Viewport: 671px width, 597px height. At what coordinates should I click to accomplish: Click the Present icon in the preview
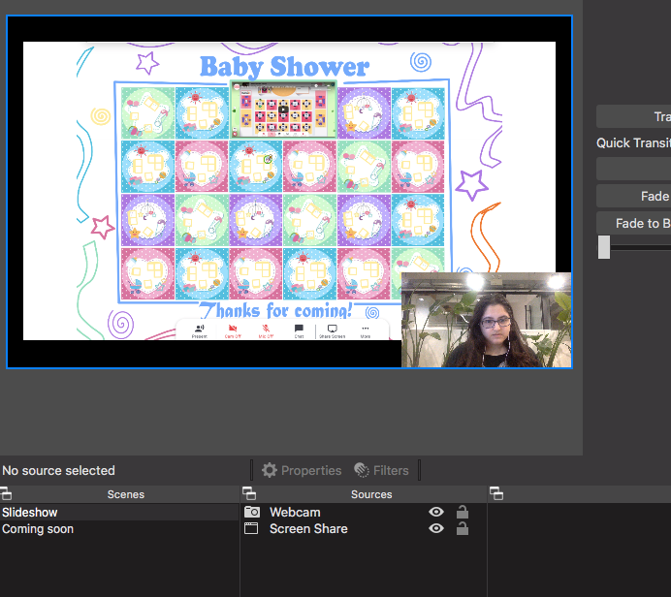(199, 330)
